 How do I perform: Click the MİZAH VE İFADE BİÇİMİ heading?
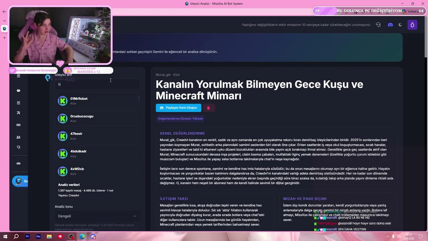[305, 198]
